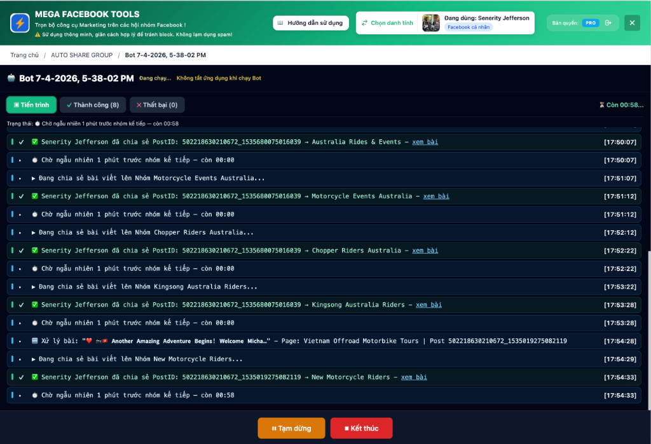The height and width of the screenshot is (444, 651).
Task: Click the play arrow on the Kingsong Australia Riders sharing row
Action: (33, 287)
